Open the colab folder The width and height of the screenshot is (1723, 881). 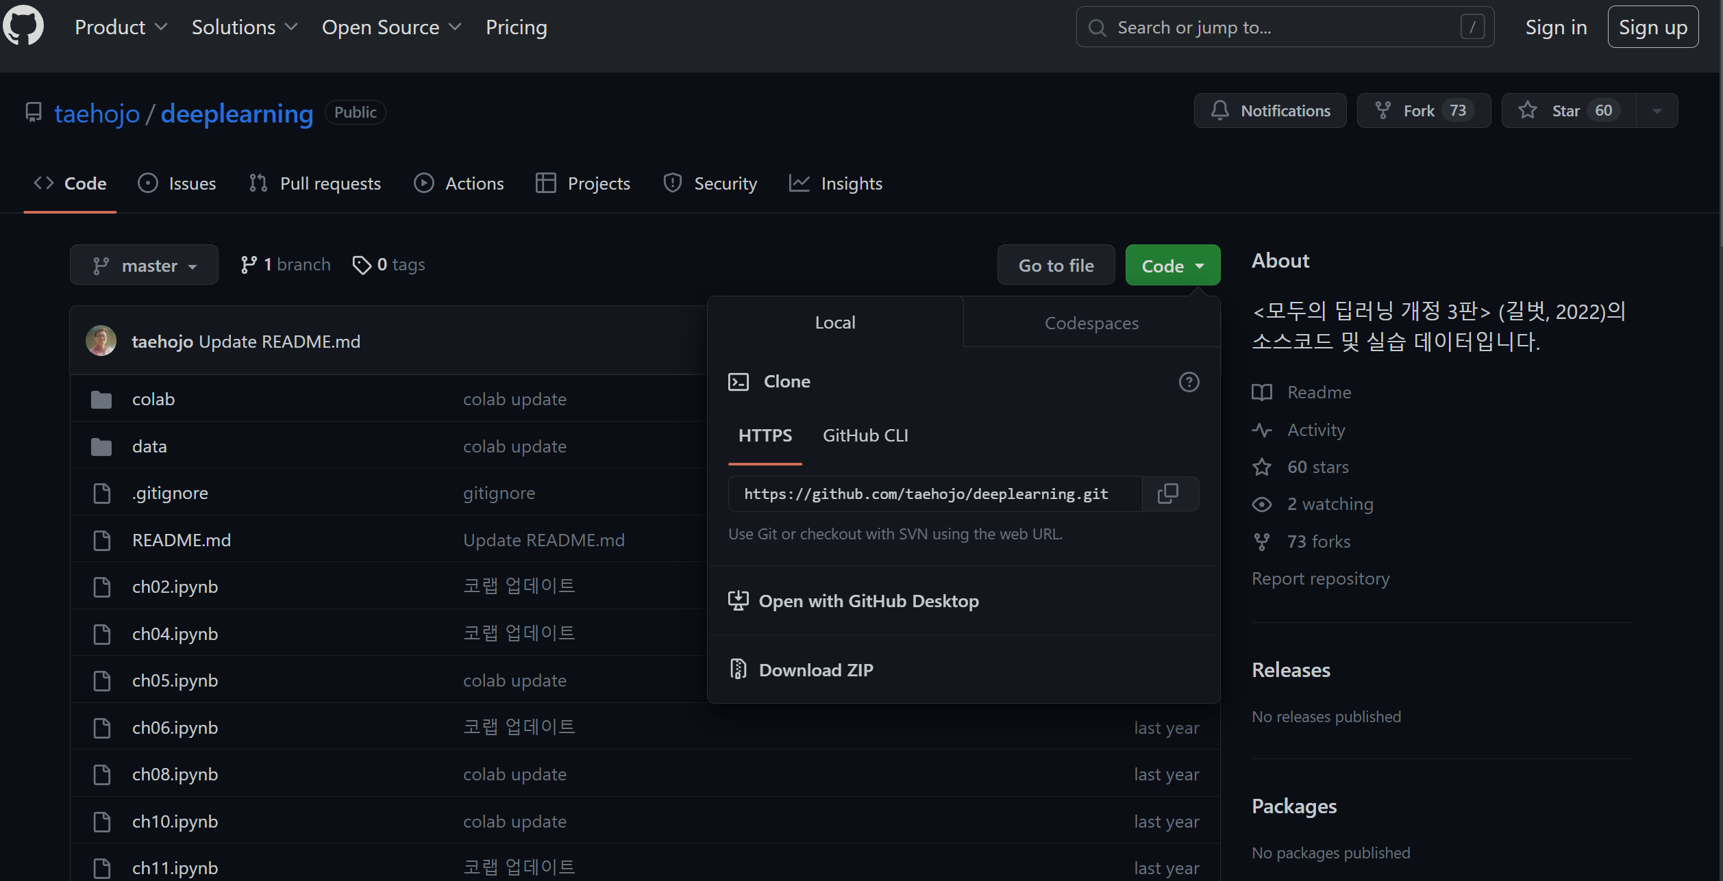tap(153, 399)
